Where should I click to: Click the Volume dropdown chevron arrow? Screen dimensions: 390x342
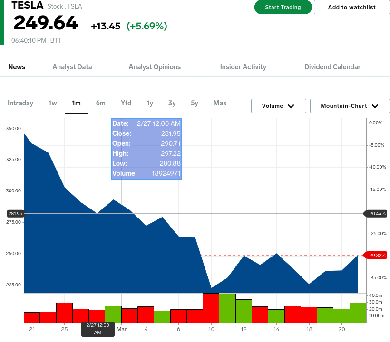(291, 106)
